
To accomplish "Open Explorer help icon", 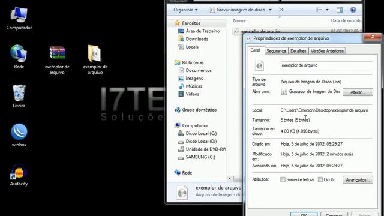I will coord(353,10).
